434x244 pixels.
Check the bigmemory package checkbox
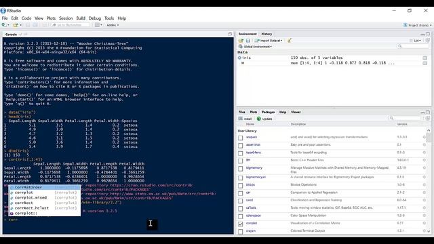tap(241, 169)
